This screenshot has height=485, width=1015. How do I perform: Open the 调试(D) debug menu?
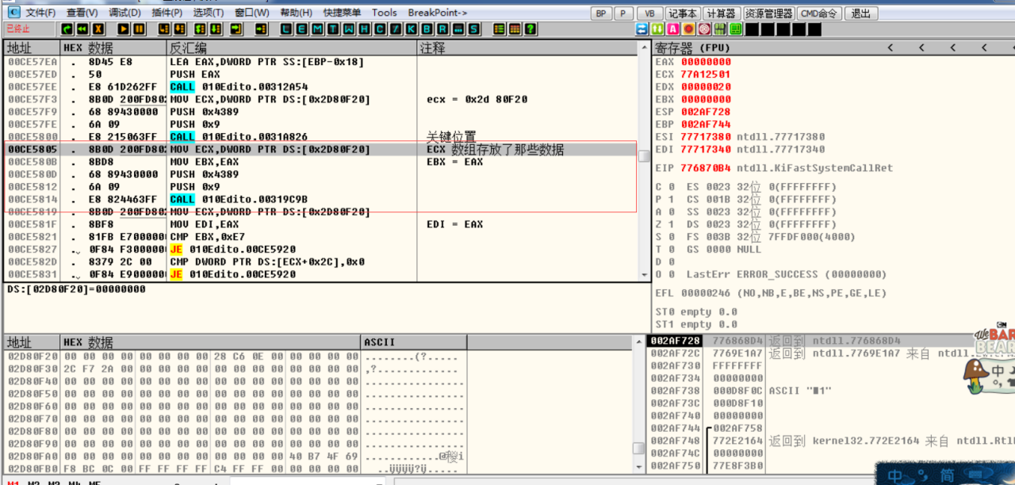(124, 13)
